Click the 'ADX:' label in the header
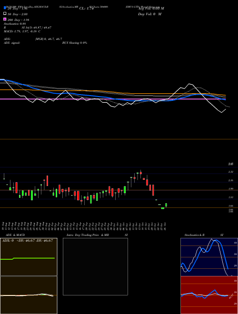 click(x=7, y=39)
